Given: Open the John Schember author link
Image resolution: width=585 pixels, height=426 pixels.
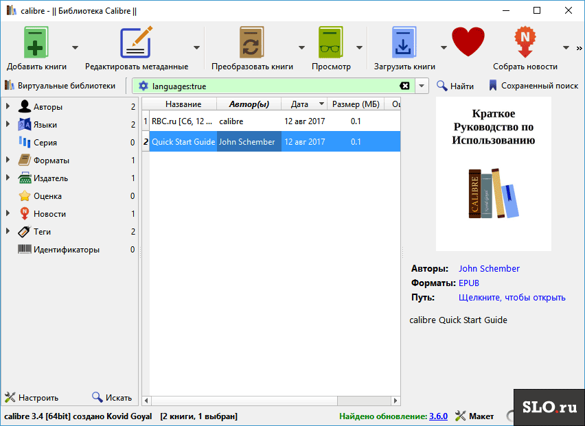Looking at the screenshot, I should click(489, 269).
